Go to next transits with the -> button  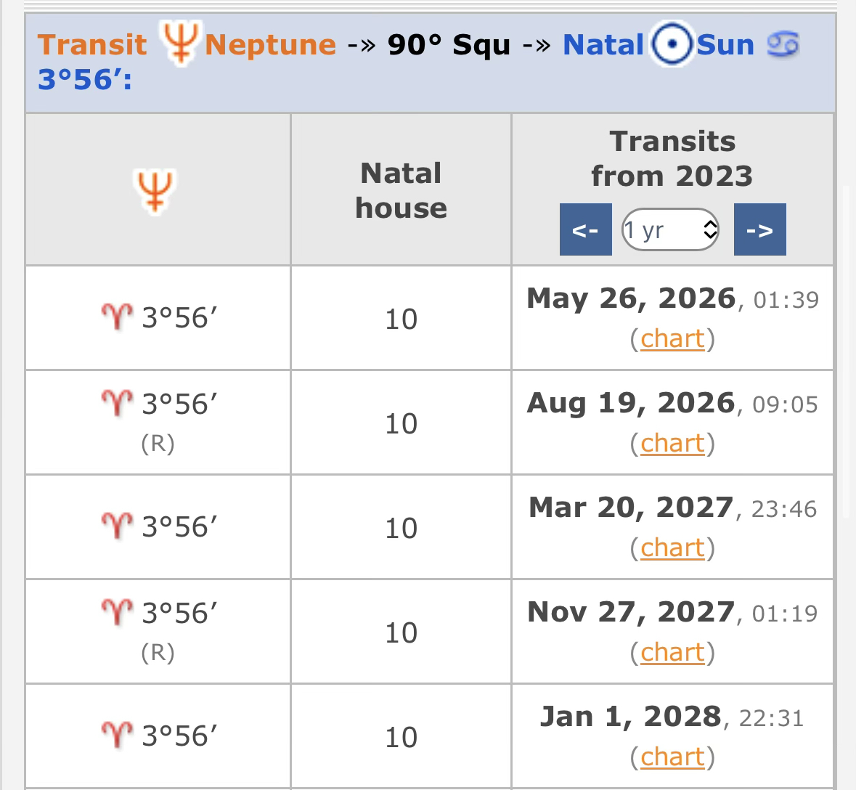point(759,230)
